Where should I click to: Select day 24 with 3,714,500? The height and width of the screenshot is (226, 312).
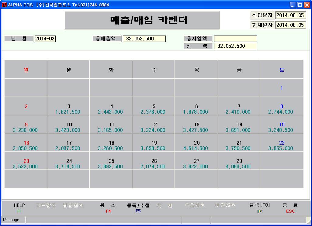(68, 161)
